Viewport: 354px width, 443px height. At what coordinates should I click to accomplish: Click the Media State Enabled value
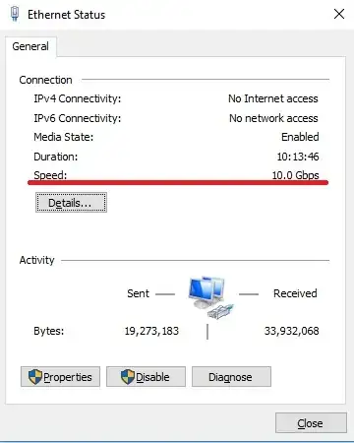tap(300, 137)
